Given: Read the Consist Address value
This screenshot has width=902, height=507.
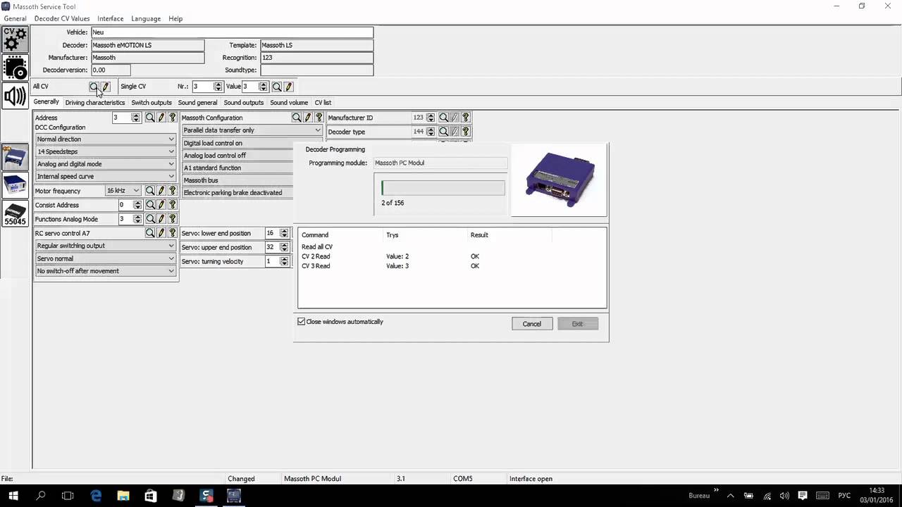Looking at the screenshot, I should pyautogui.click(x=150, y=205).
